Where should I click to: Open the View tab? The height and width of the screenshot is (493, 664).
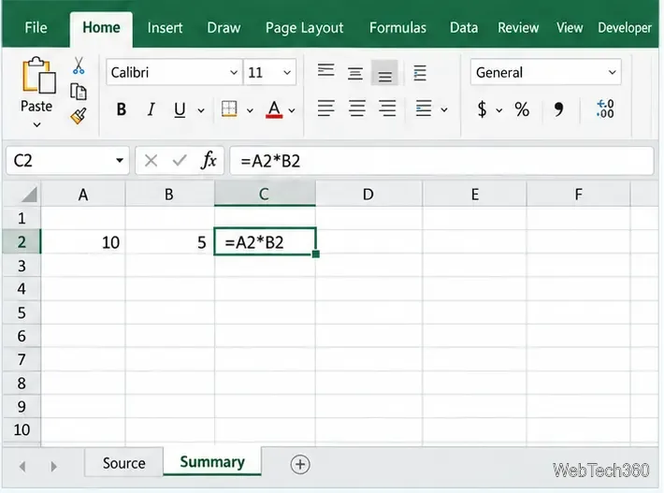(570, 28)
